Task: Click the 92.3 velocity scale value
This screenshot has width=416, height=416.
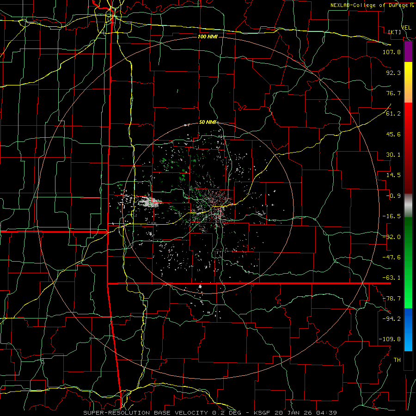Action: point(393,73)
